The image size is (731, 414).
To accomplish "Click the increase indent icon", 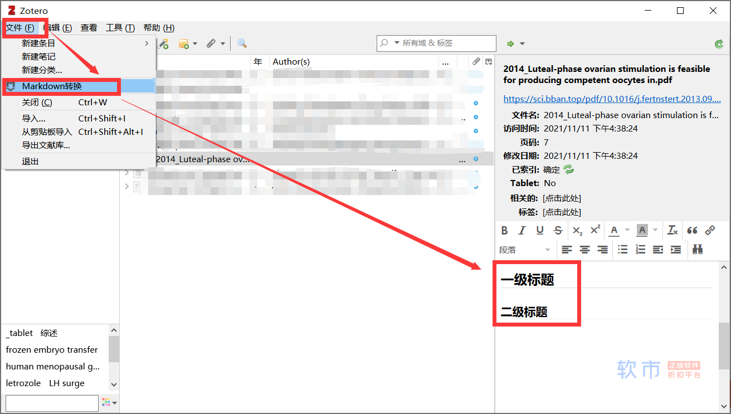I will (x=676, y=250).
